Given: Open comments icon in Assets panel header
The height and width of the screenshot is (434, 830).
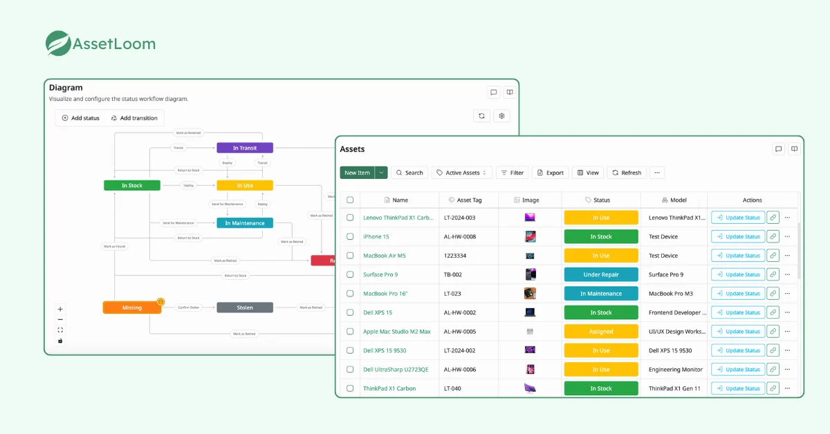Looking at the screenshot, I should click(779, 149).
